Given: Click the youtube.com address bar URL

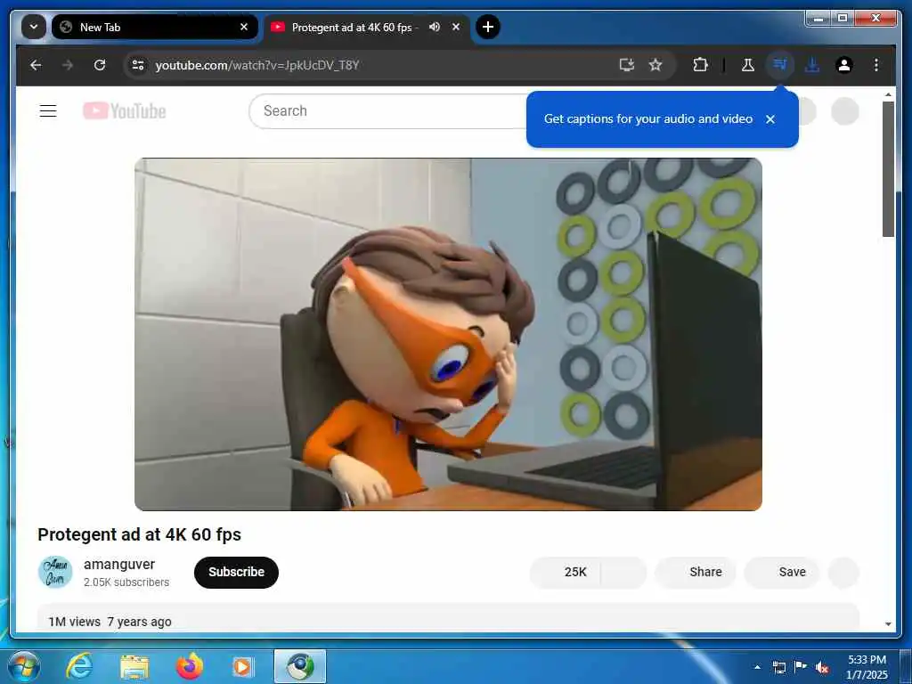Looking at the screenshot, I should pos(257,65).
